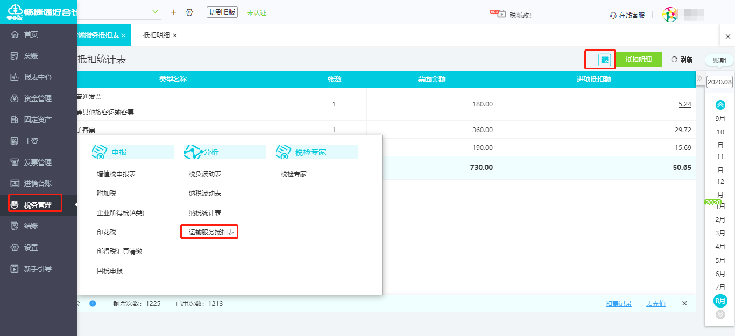This screenshot has height=336, width=735.
Task: Open 运输服务抵扣表 menu item
Action: pyautogui.click(x=211, y=232)
